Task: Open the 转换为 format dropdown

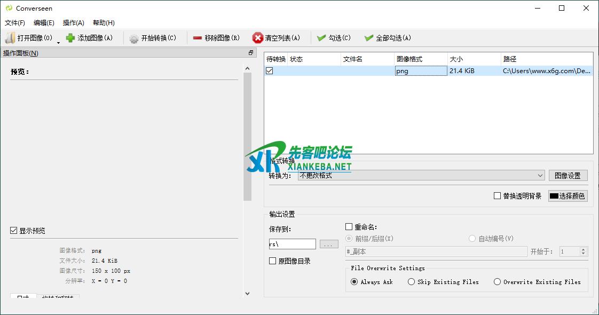Action: click(x=540, y=176)
